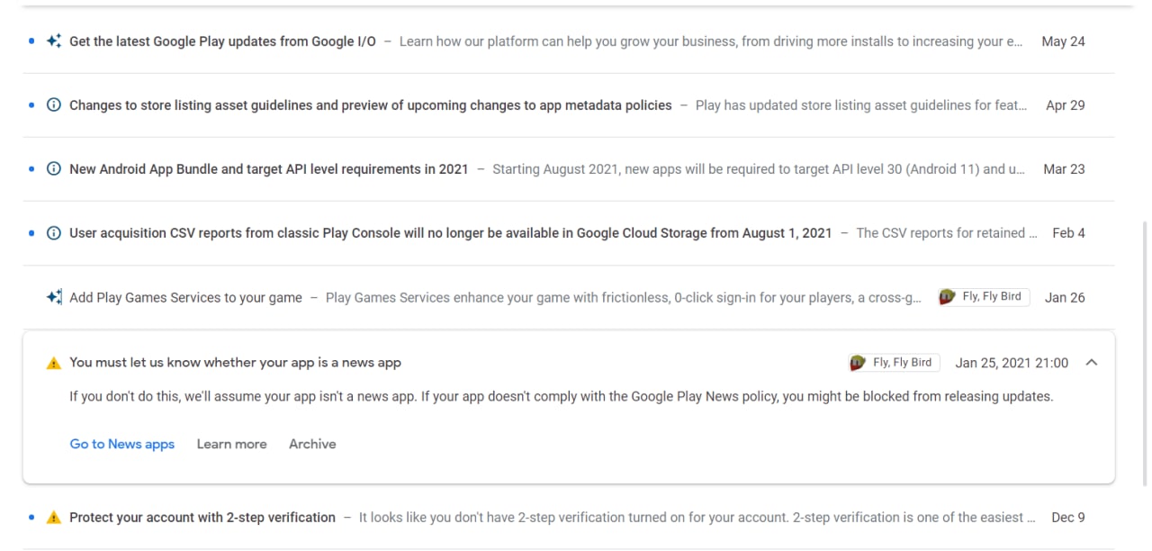Archive the news app notification

click(x=312, y=444)
